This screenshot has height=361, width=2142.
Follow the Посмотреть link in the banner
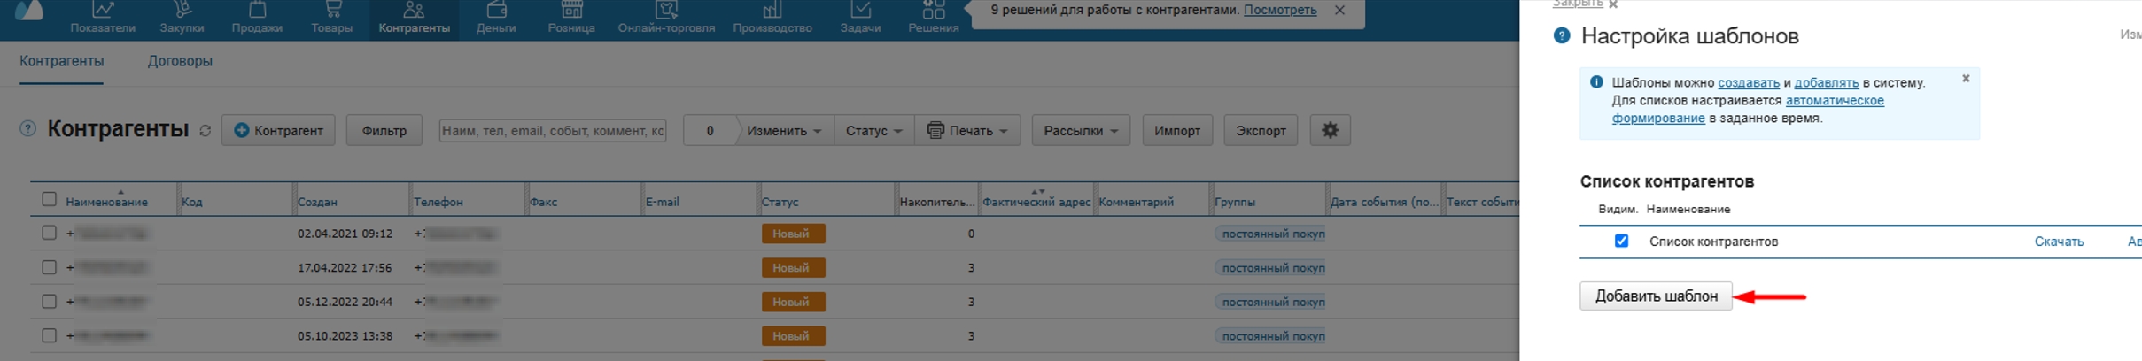tap(1280, 11)
